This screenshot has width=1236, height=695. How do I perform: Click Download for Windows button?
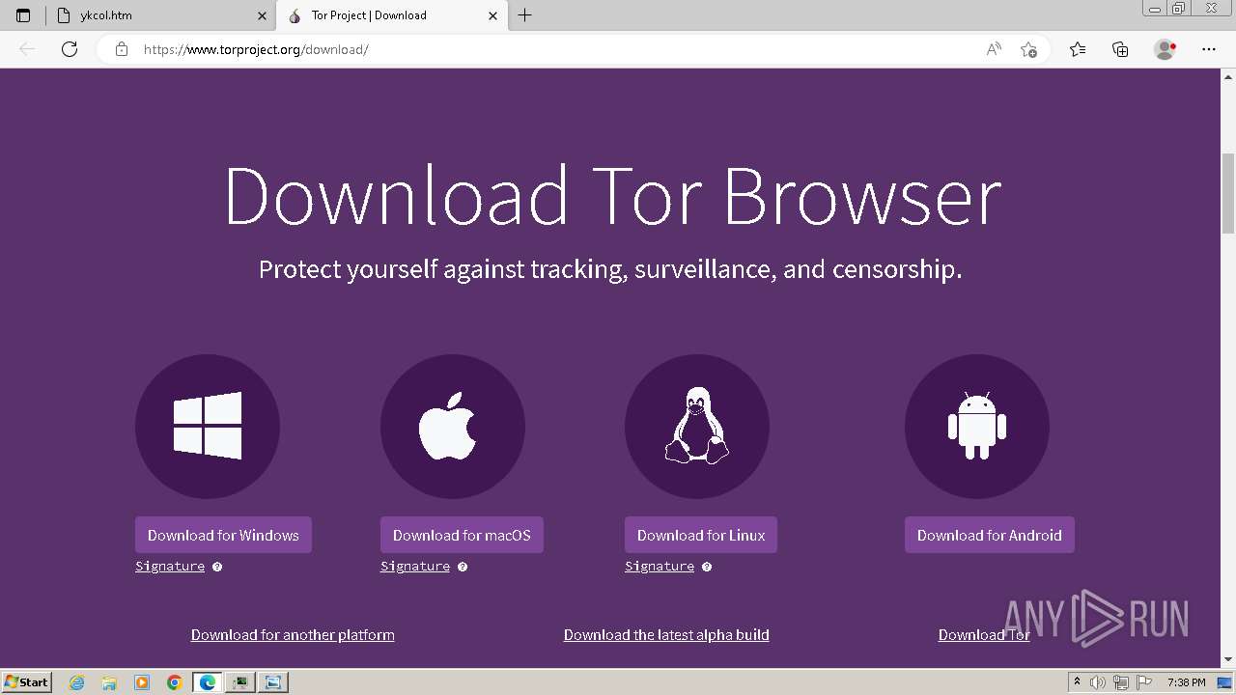coord(223,535)
